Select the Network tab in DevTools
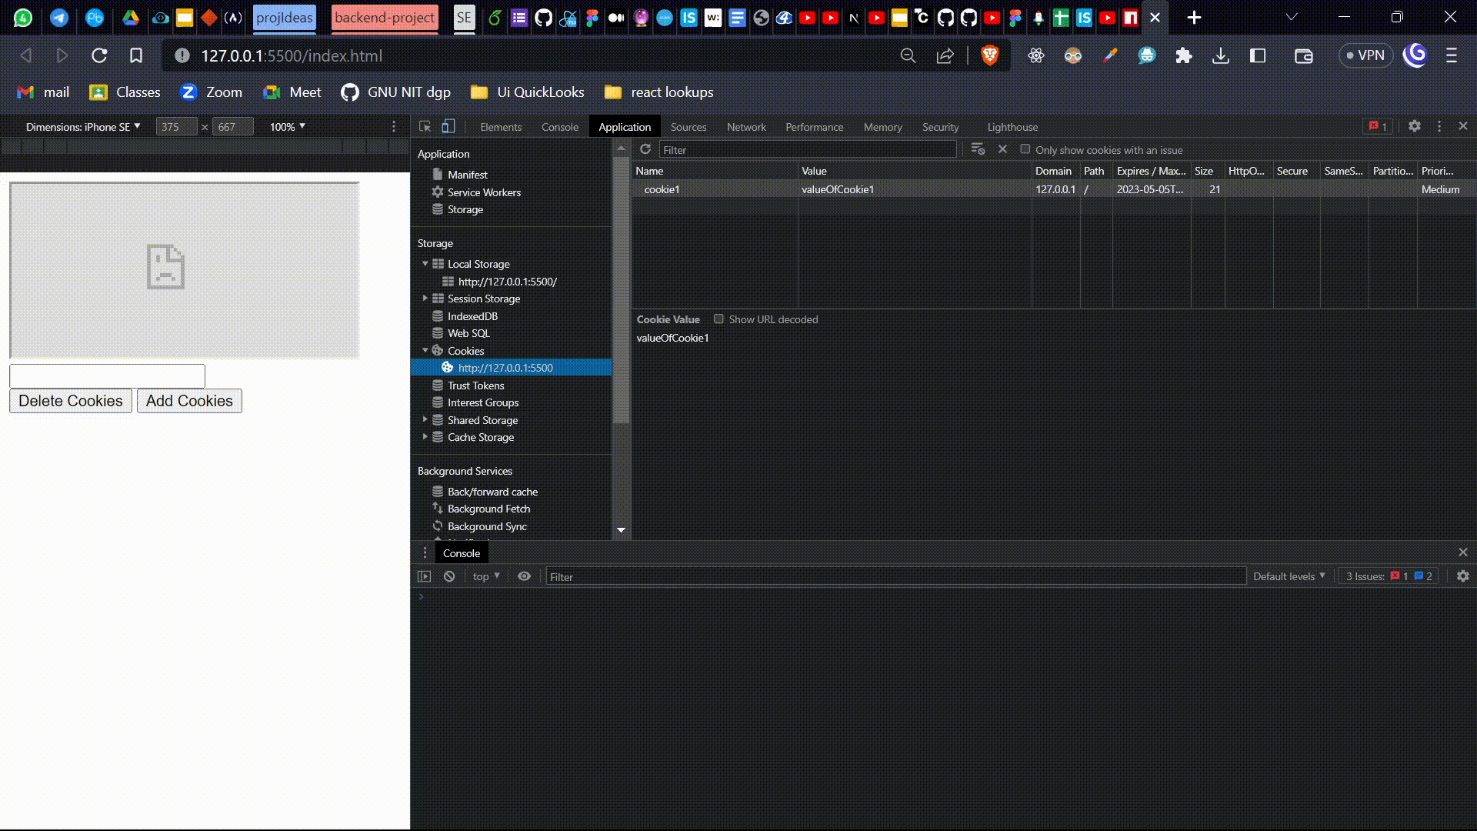Viewport: 1477px width, 831px height. 745,127
